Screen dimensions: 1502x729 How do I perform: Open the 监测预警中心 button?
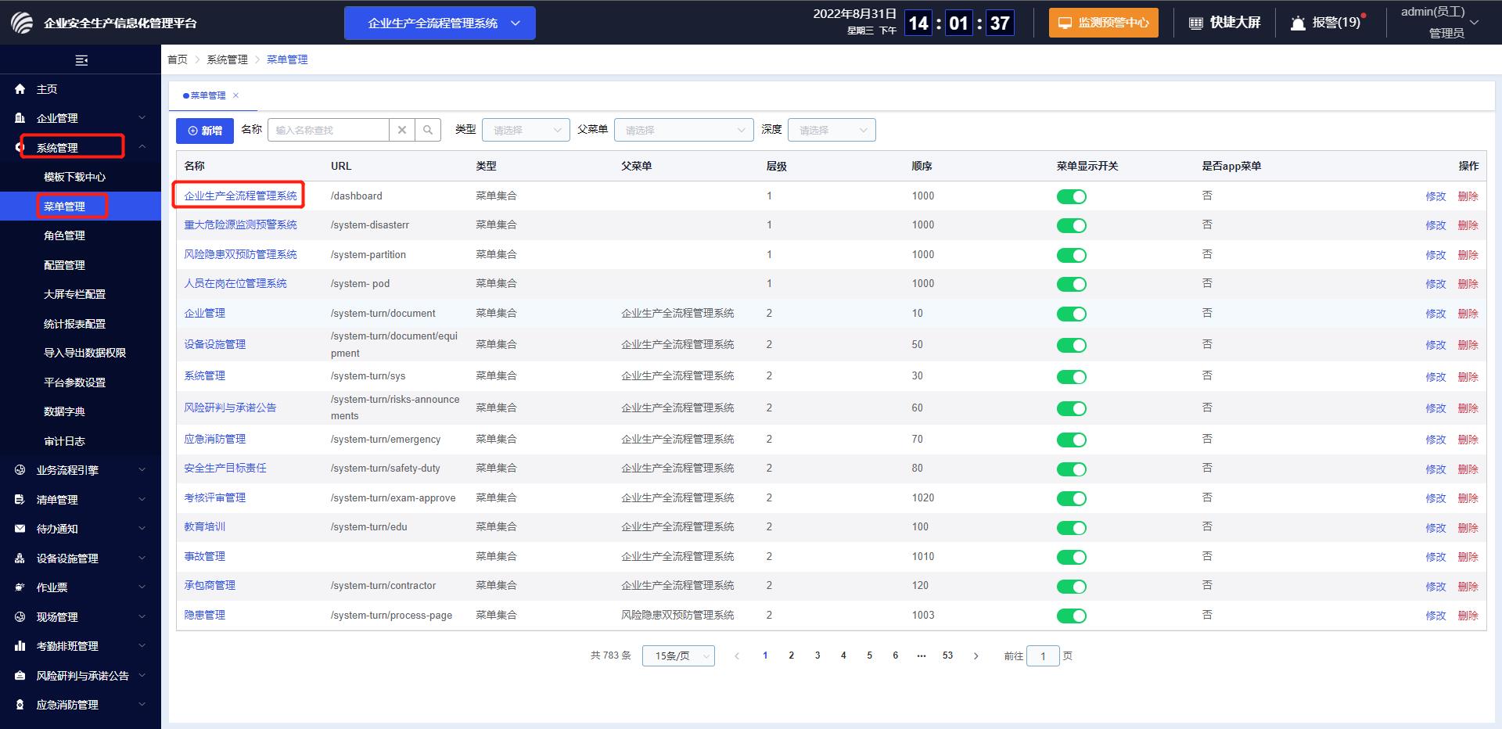1103,23
